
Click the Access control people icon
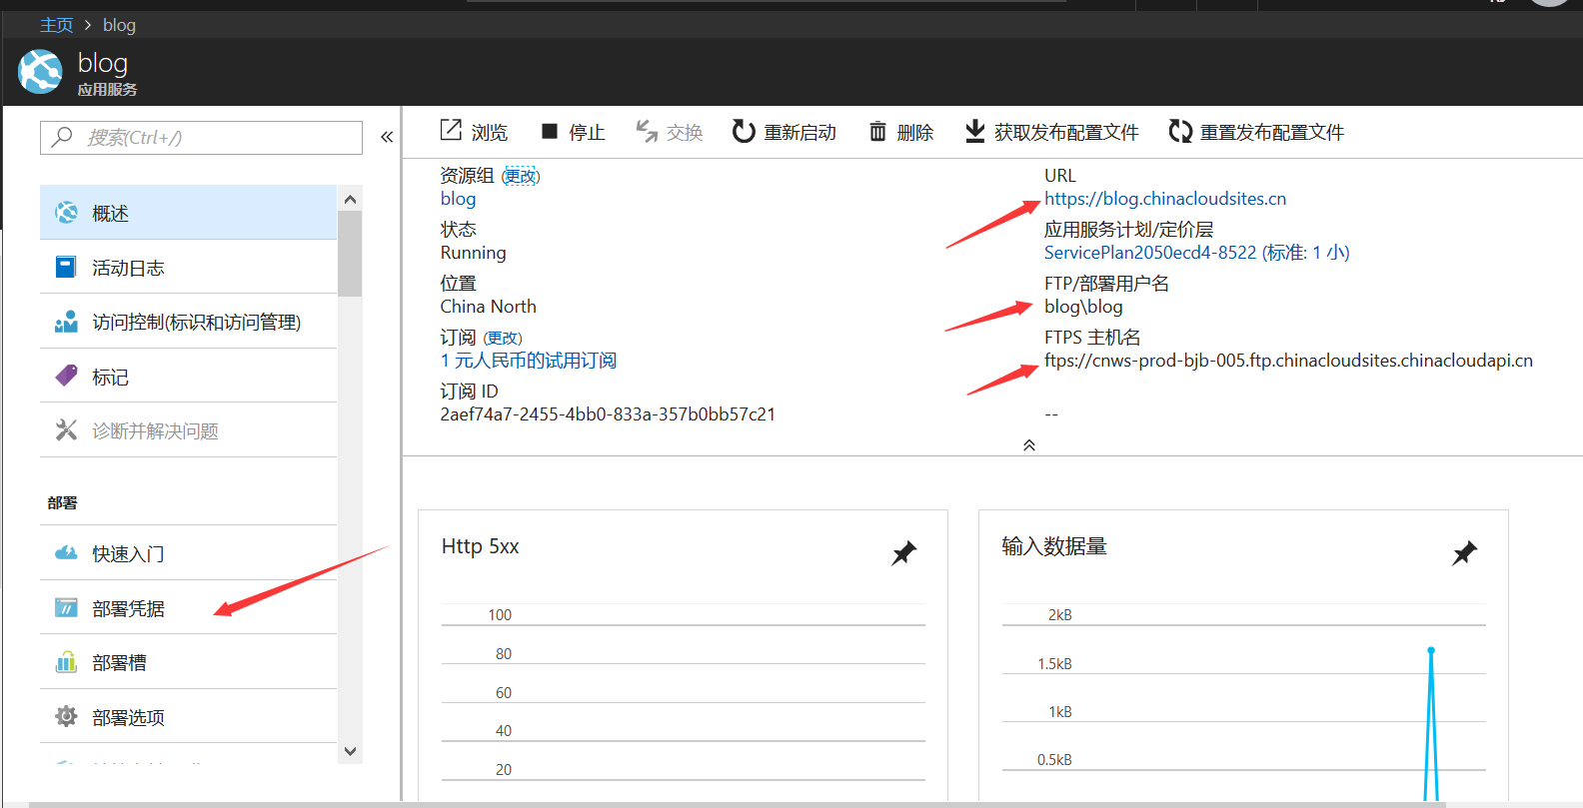click(x=66, y=322)
